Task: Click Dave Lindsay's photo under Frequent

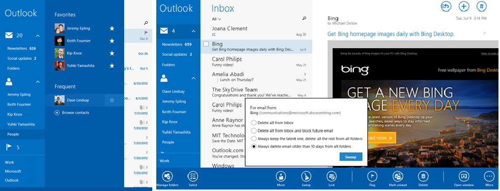Action: (60, 101)
